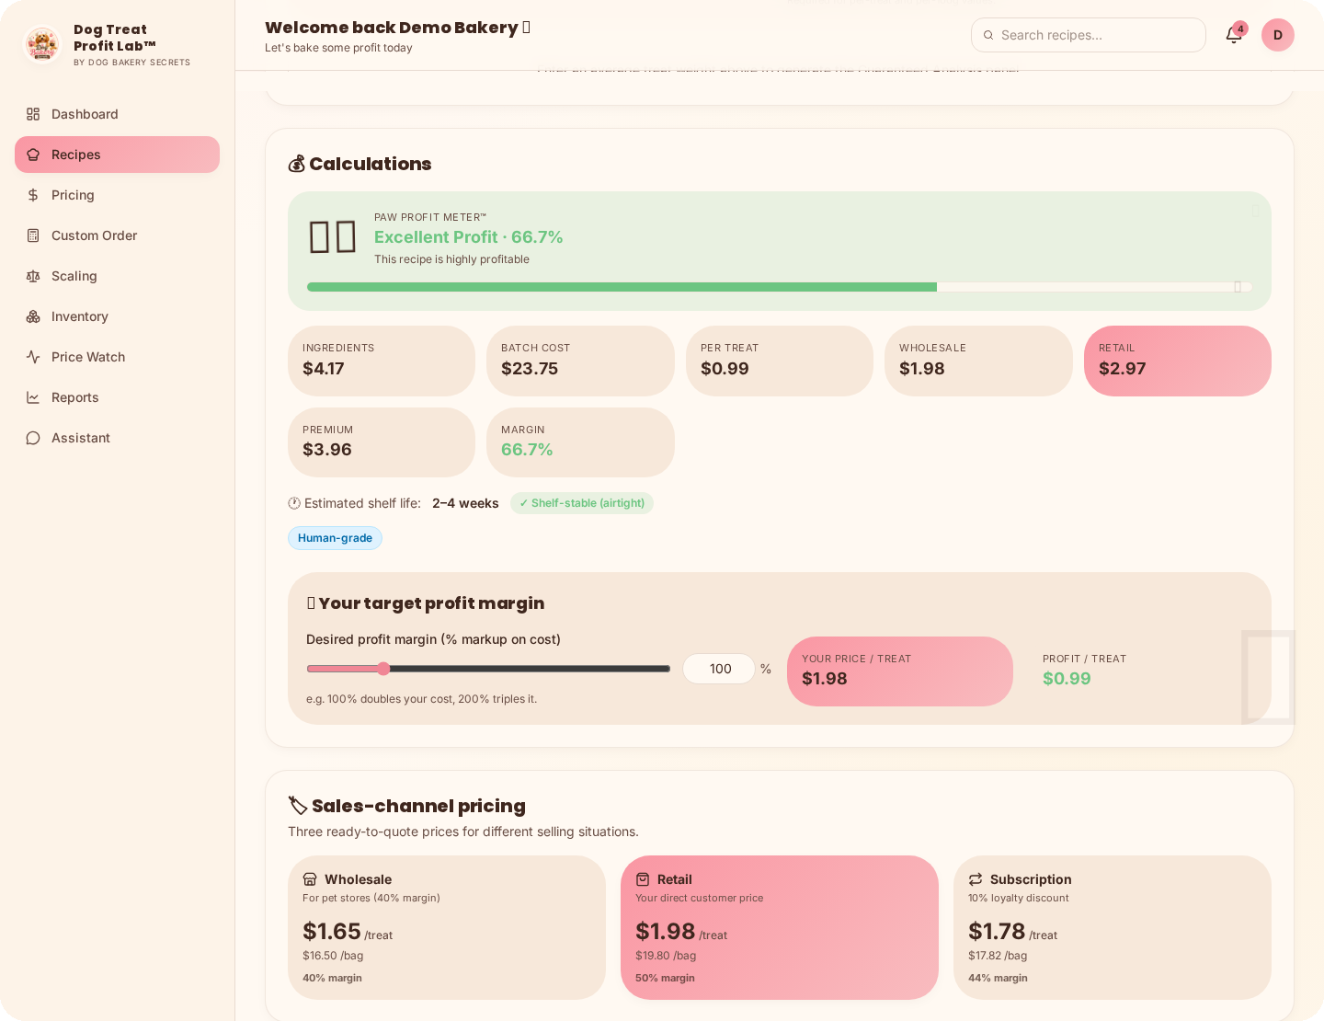Click the Inventory boxes icon
The image size is (1324, 1021).
click(x=33, y=316)
